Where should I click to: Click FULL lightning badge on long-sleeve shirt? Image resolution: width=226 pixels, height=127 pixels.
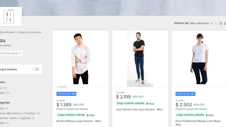coord(91,115)
